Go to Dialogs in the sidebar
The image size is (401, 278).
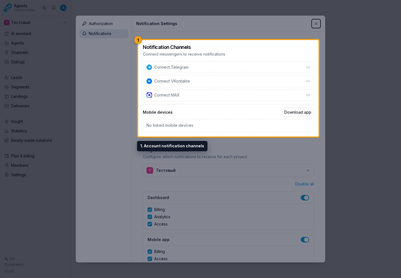coord(35,62)
